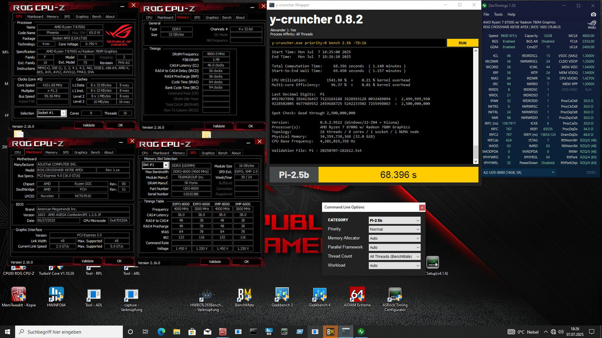Open the Mail app from the taskbar
Viewport: 602px width, 338px height.
pos(207,331)
